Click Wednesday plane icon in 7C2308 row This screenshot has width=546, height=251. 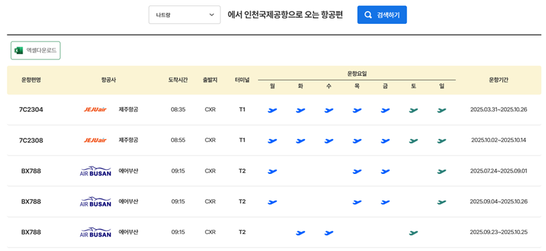coord(329,141)
